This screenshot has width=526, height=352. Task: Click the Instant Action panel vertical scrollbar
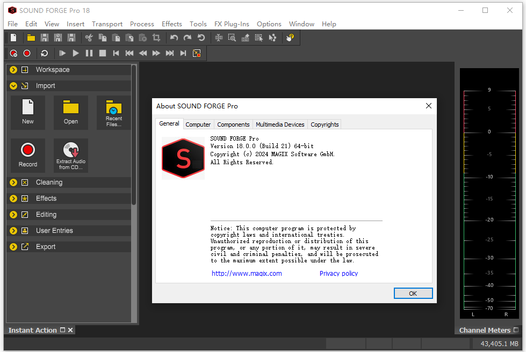click(134, 134)
